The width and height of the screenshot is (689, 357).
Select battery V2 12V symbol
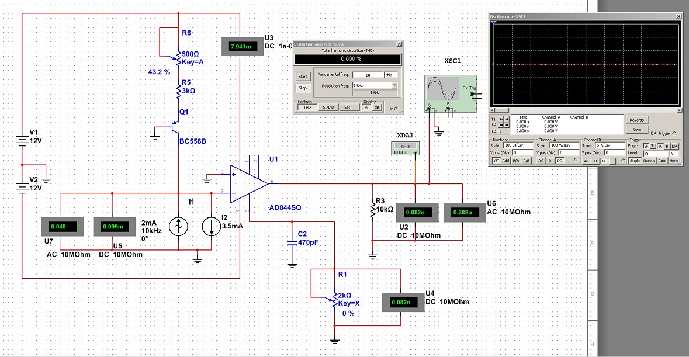(22, 188)
